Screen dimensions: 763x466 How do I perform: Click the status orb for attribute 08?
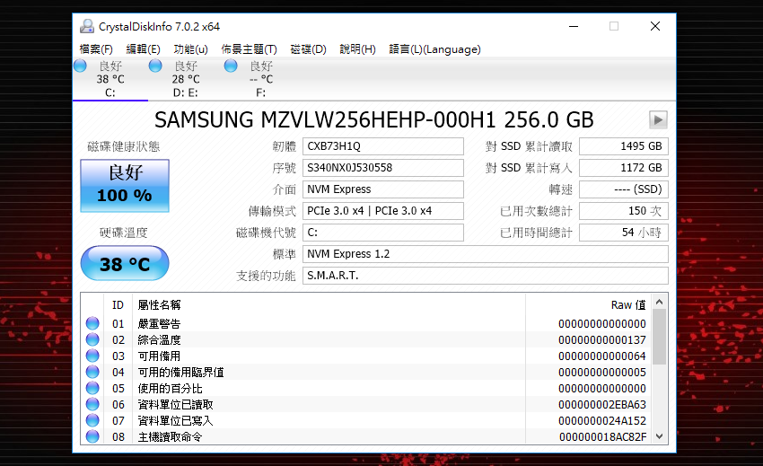click(x=92, y=436)
